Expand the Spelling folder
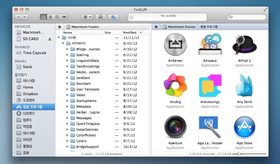The image size is (280, 164). (x=67, y=55)
